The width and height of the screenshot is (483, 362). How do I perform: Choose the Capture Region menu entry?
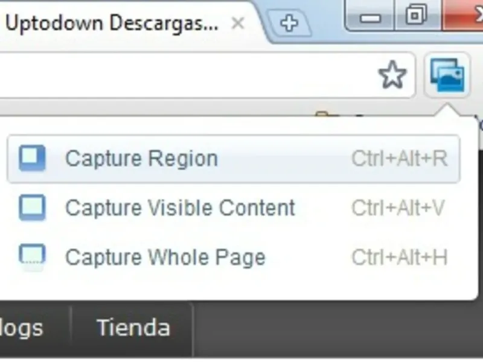coord(234,159)
